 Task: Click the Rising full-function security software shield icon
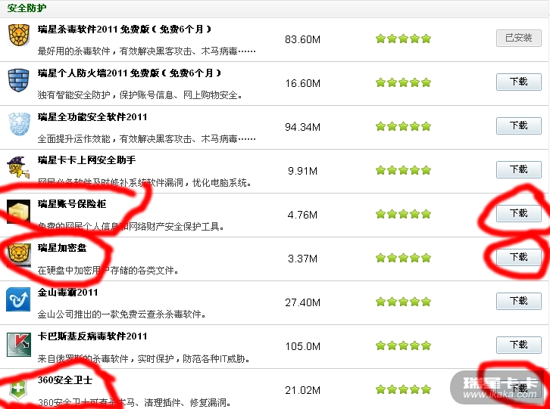click(19, 124)
